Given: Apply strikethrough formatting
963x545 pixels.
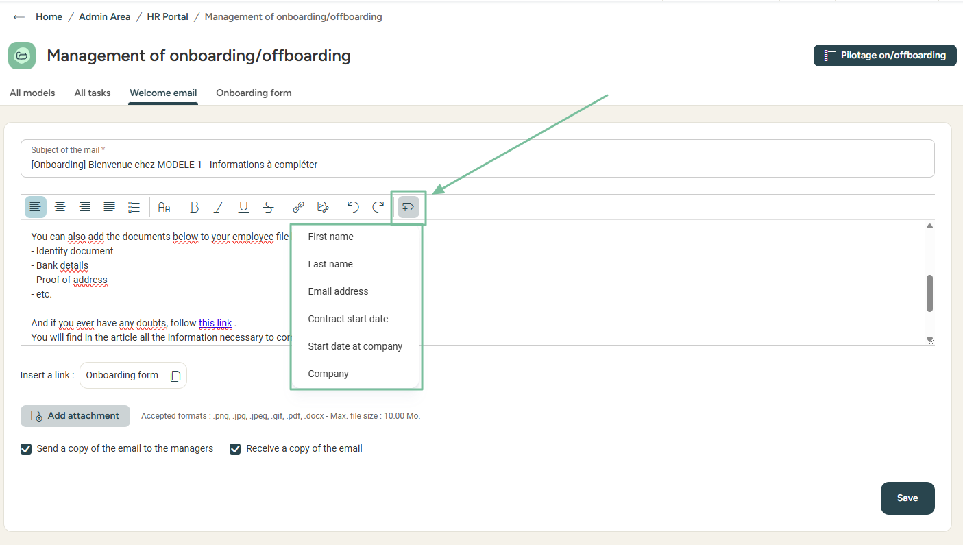Looking at the screenshot, I should pyautogui.click(x=269, y=207).
